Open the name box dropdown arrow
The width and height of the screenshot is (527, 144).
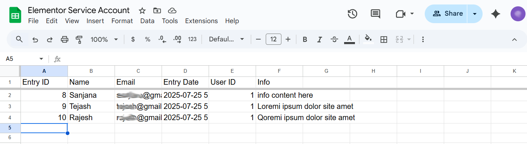point(41,59)
